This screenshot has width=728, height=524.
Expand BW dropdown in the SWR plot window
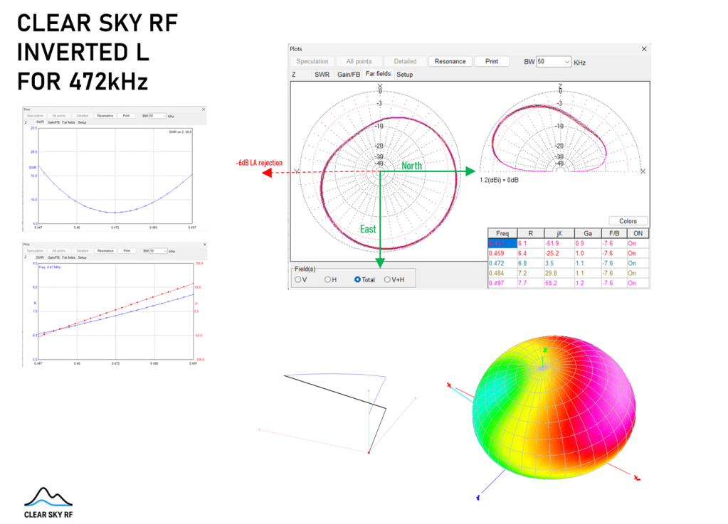[164, 115]
